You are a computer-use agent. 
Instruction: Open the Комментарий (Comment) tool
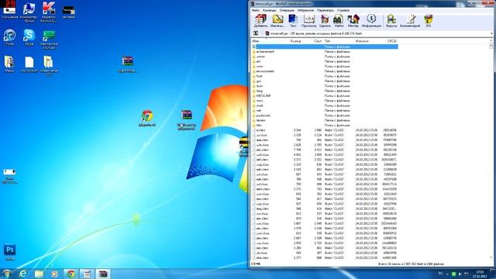click(410, 21)
